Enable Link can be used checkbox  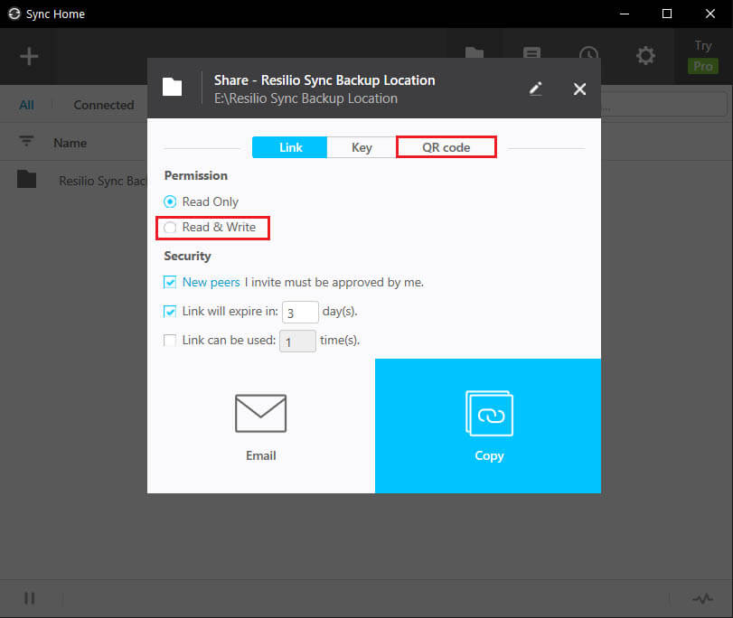tap(170, 341)
